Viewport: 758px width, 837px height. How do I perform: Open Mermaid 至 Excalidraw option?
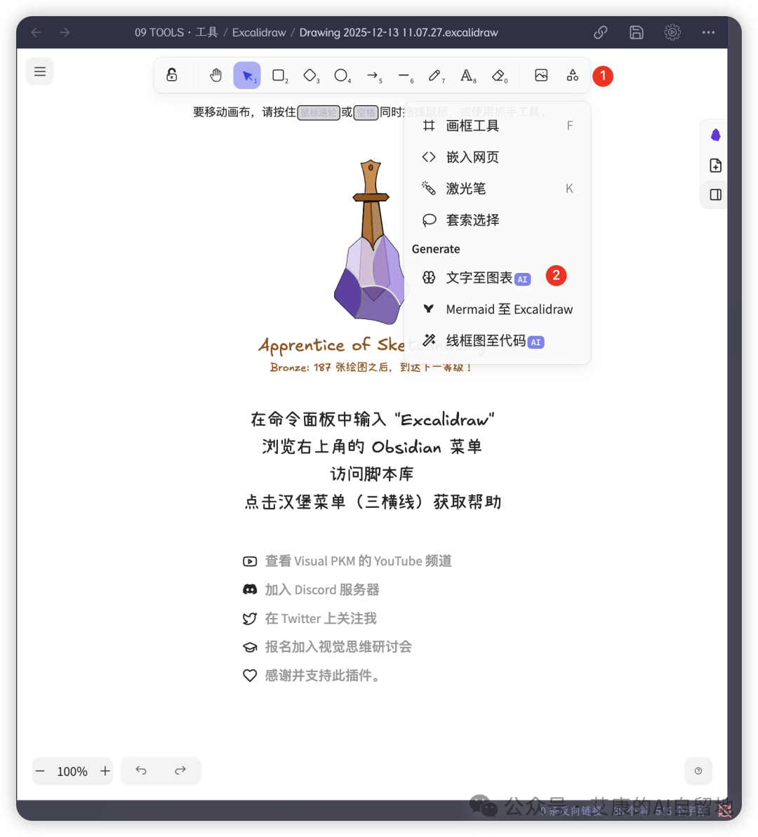tap(498, 309)
